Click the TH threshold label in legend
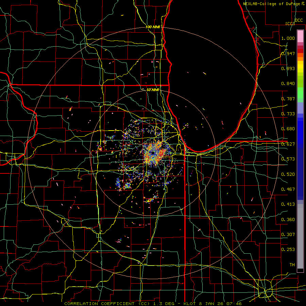 click(x=292, y=265)
